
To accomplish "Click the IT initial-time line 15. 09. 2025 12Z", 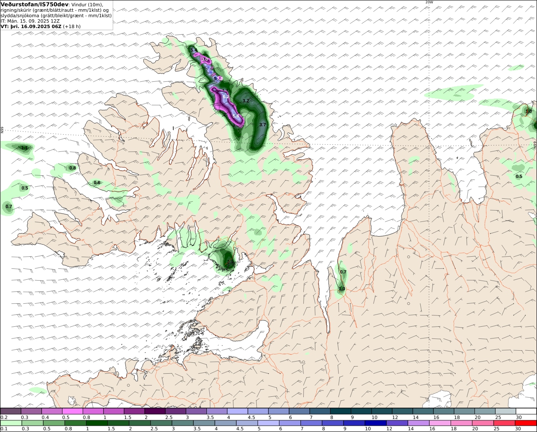I will tap(30, 21).
